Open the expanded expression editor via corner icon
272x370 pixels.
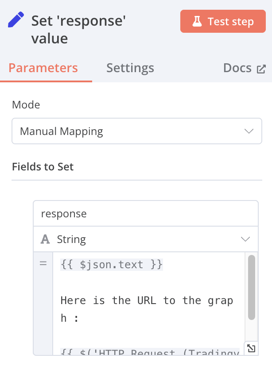pos(251,348)
